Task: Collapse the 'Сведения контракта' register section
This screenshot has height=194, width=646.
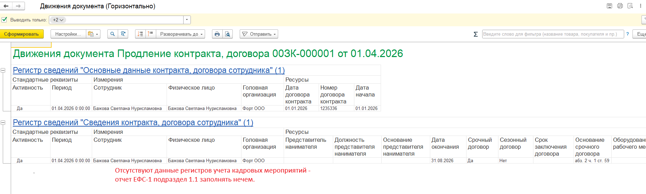Action: (x=3, y=122)
